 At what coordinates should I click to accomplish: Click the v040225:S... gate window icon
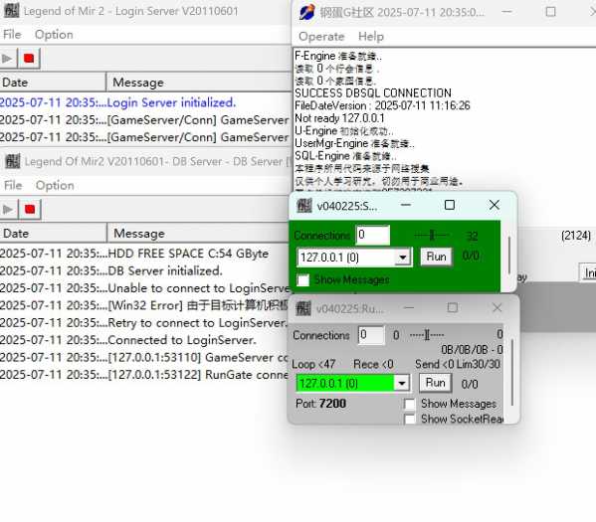pyautogui.click(x=304, y=206)
